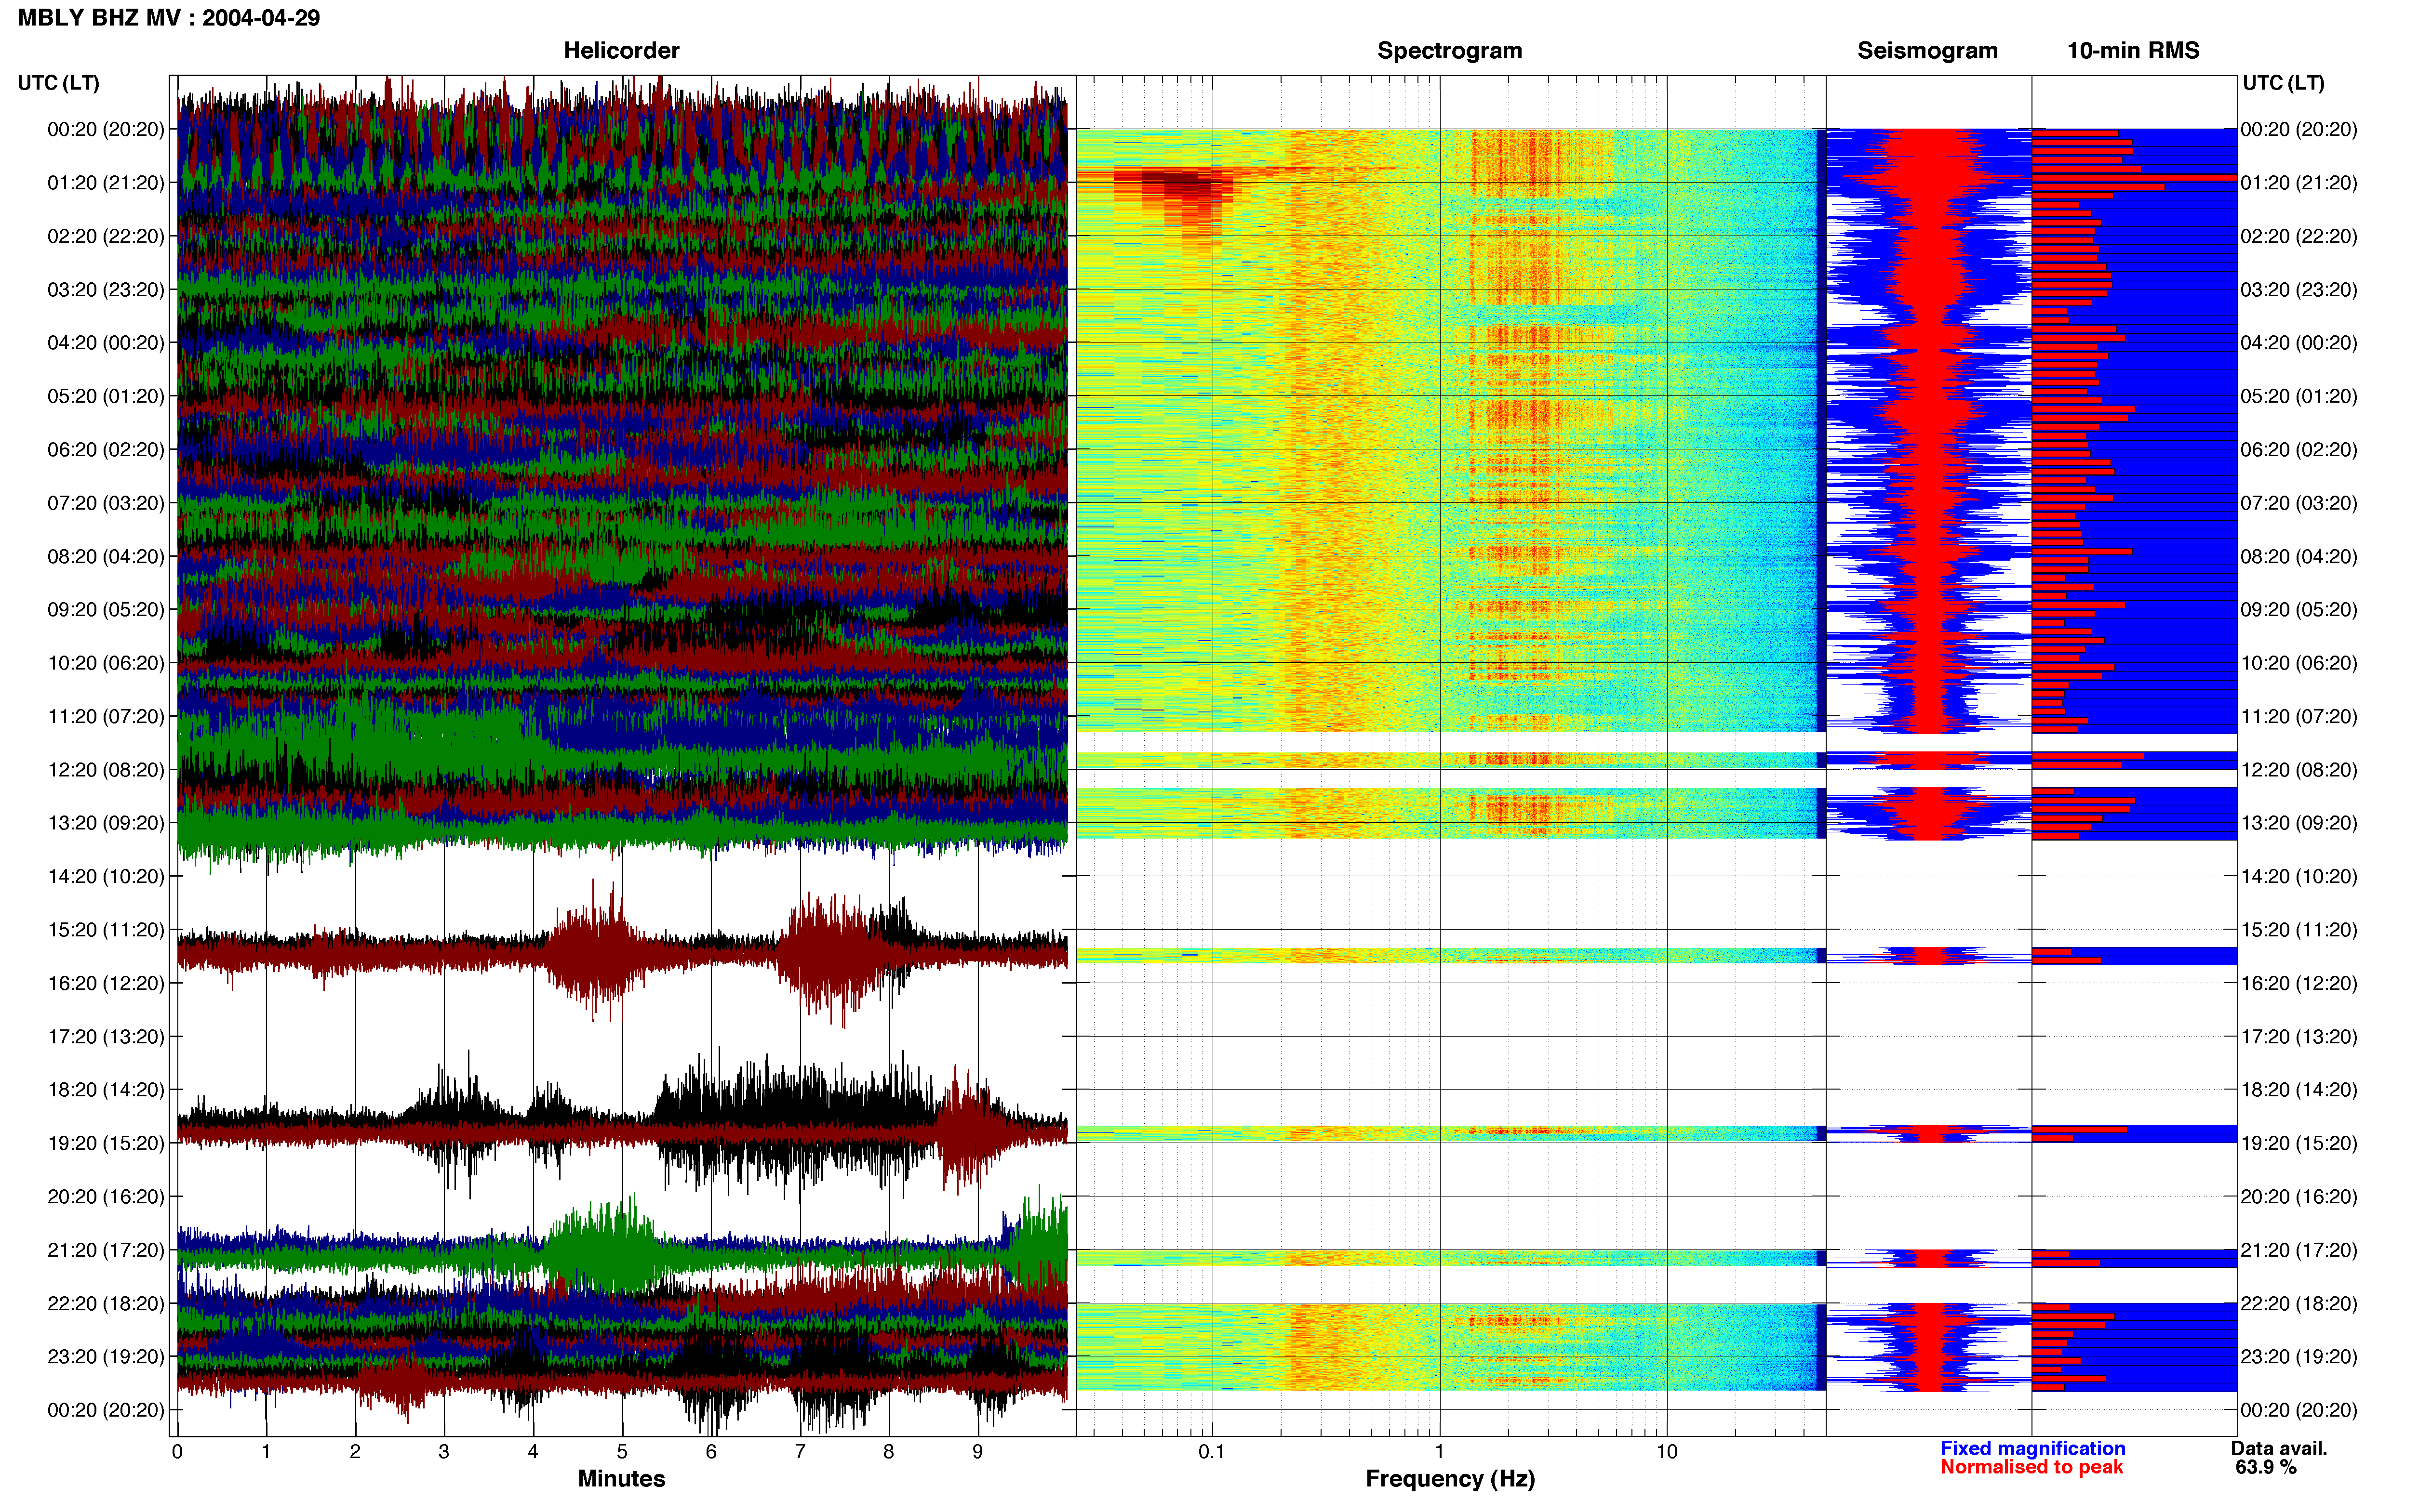Click the 'Normalised to peak' legend text
The image size is (2419, 1512).
tap(2031, 1467)
